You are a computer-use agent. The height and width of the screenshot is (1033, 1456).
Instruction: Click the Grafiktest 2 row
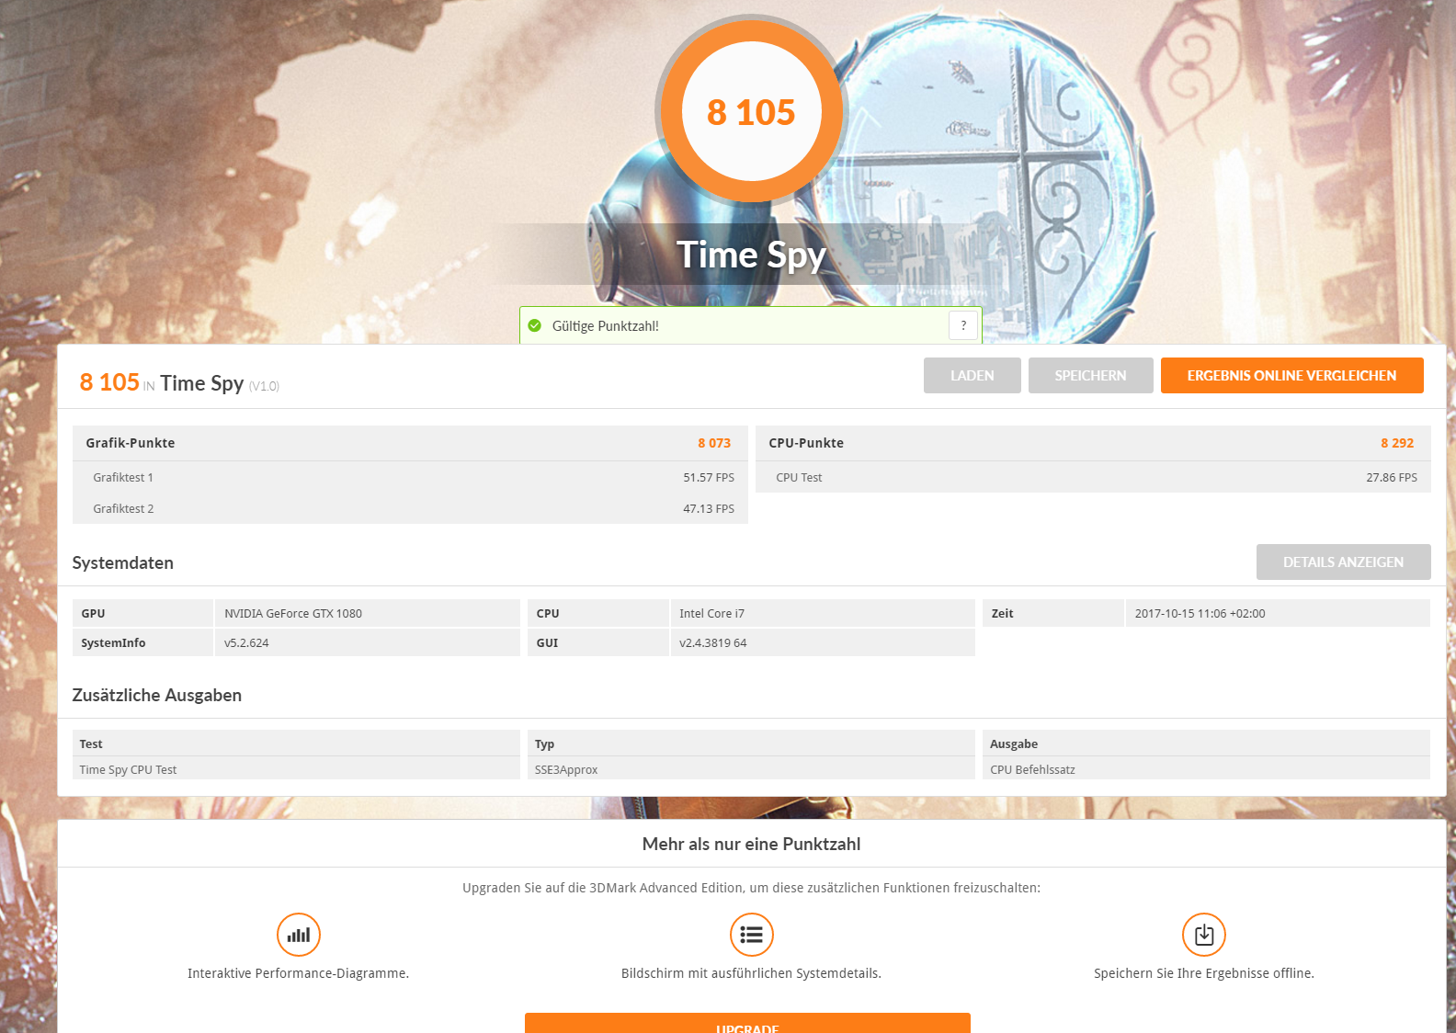(410, 508)
